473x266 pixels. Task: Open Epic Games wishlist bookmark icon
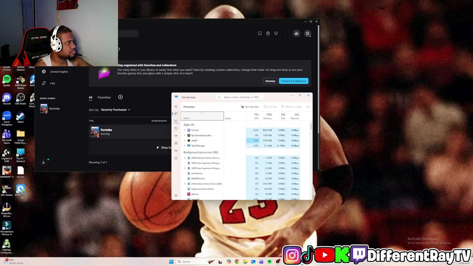click(260, 34)
